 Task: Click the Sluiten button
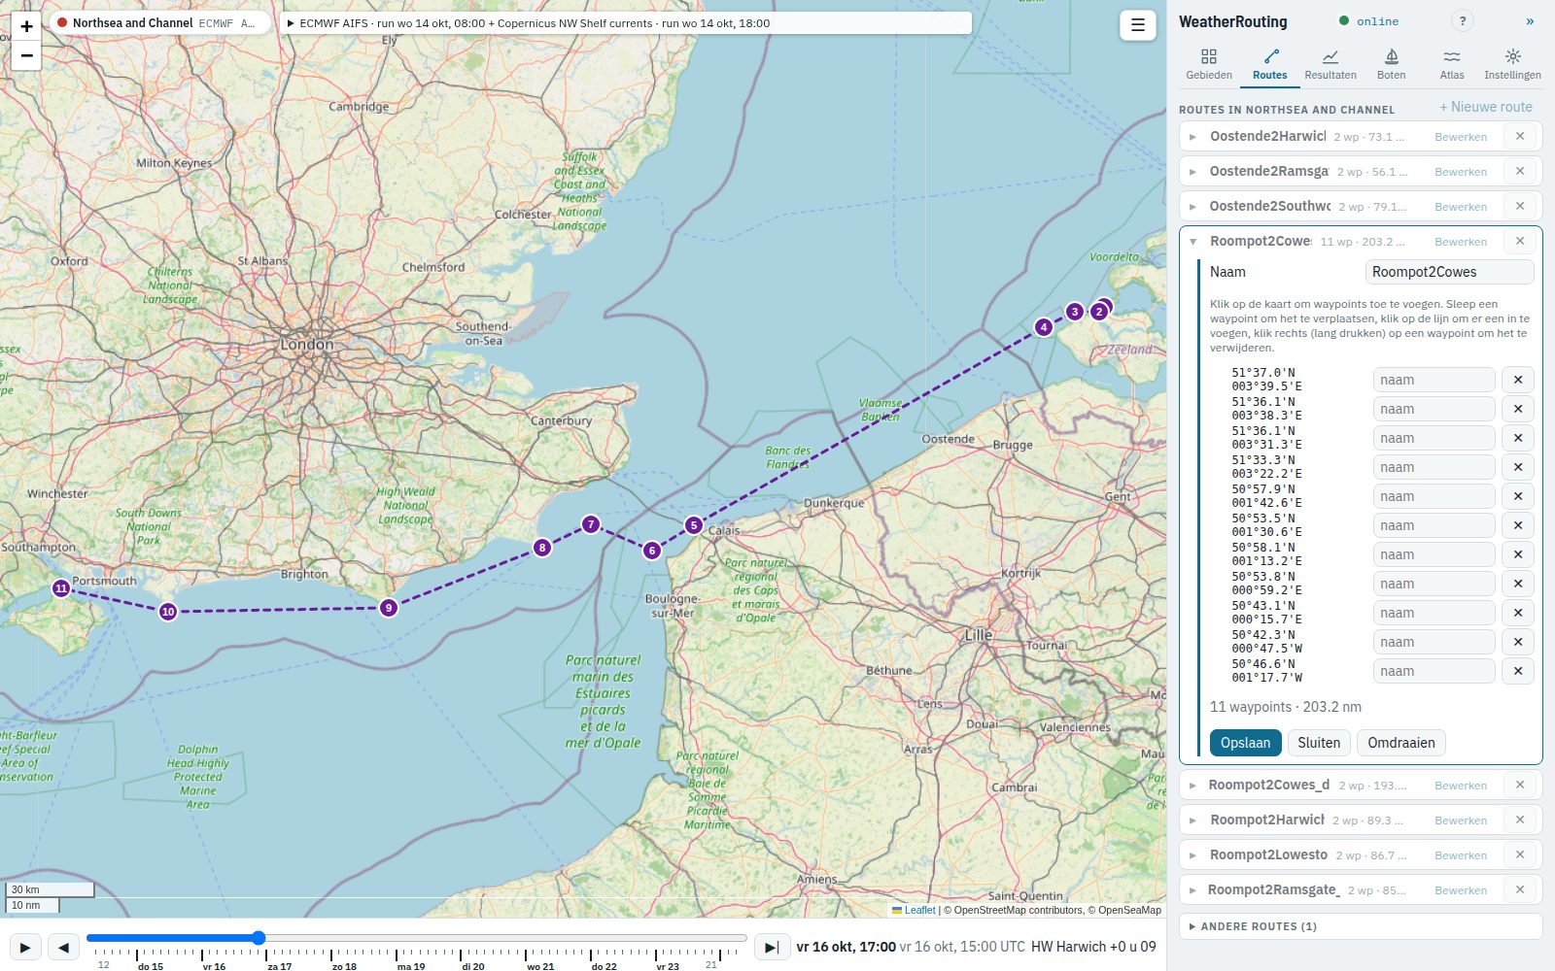point(1319,743)
